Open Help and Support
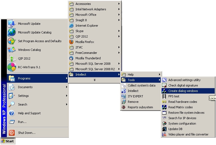 (37, 113)
